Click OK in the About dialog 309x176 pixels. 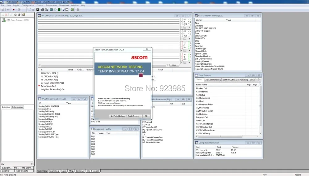click(146, 116)
